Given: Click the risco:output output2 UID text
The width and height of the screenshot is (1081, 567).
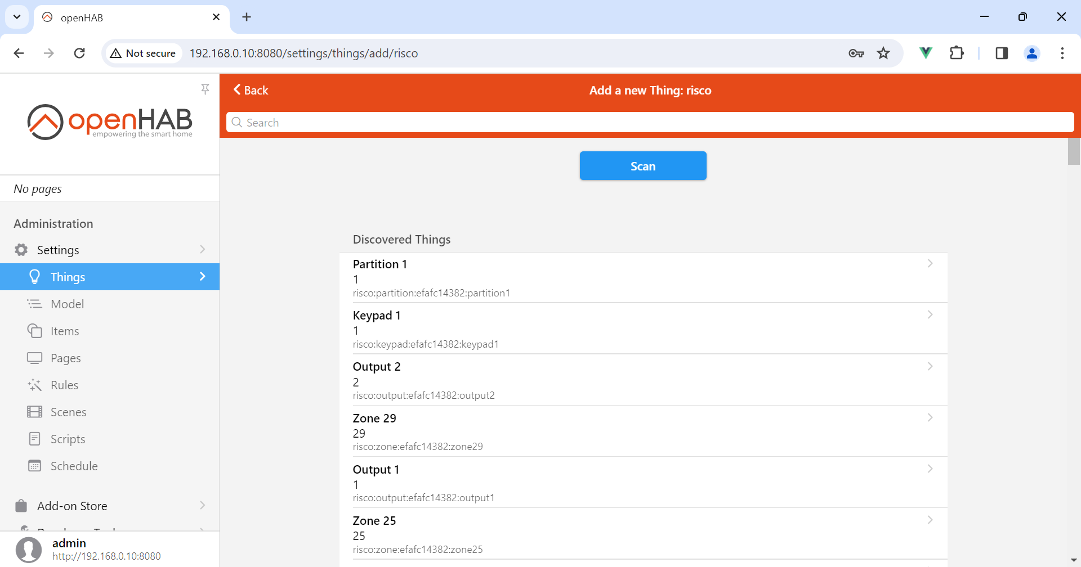Looking at the screenshot, I should coord(423,395).
